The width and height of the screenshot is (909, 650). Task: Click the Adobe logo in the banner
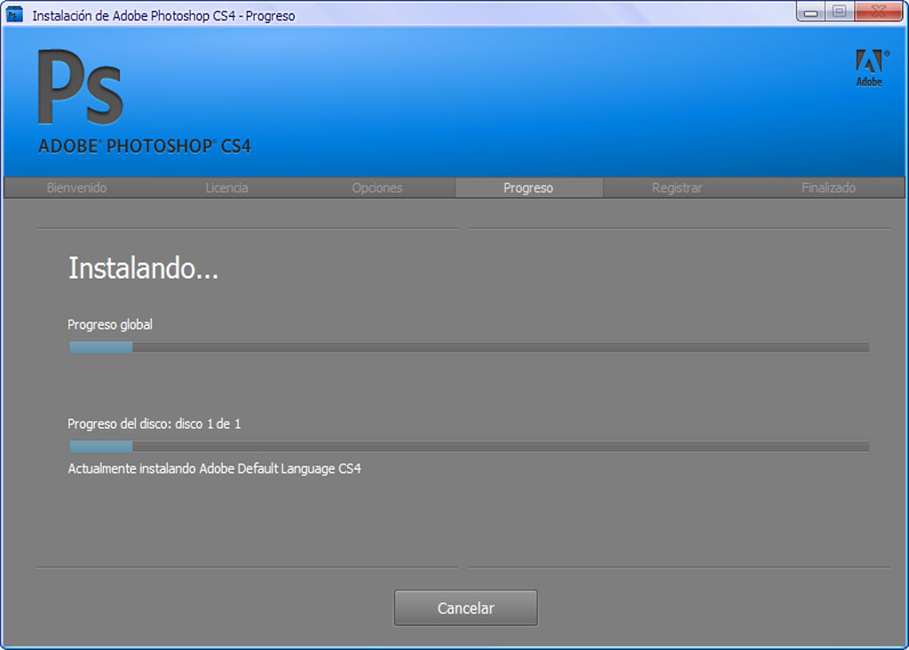point(870,68)
